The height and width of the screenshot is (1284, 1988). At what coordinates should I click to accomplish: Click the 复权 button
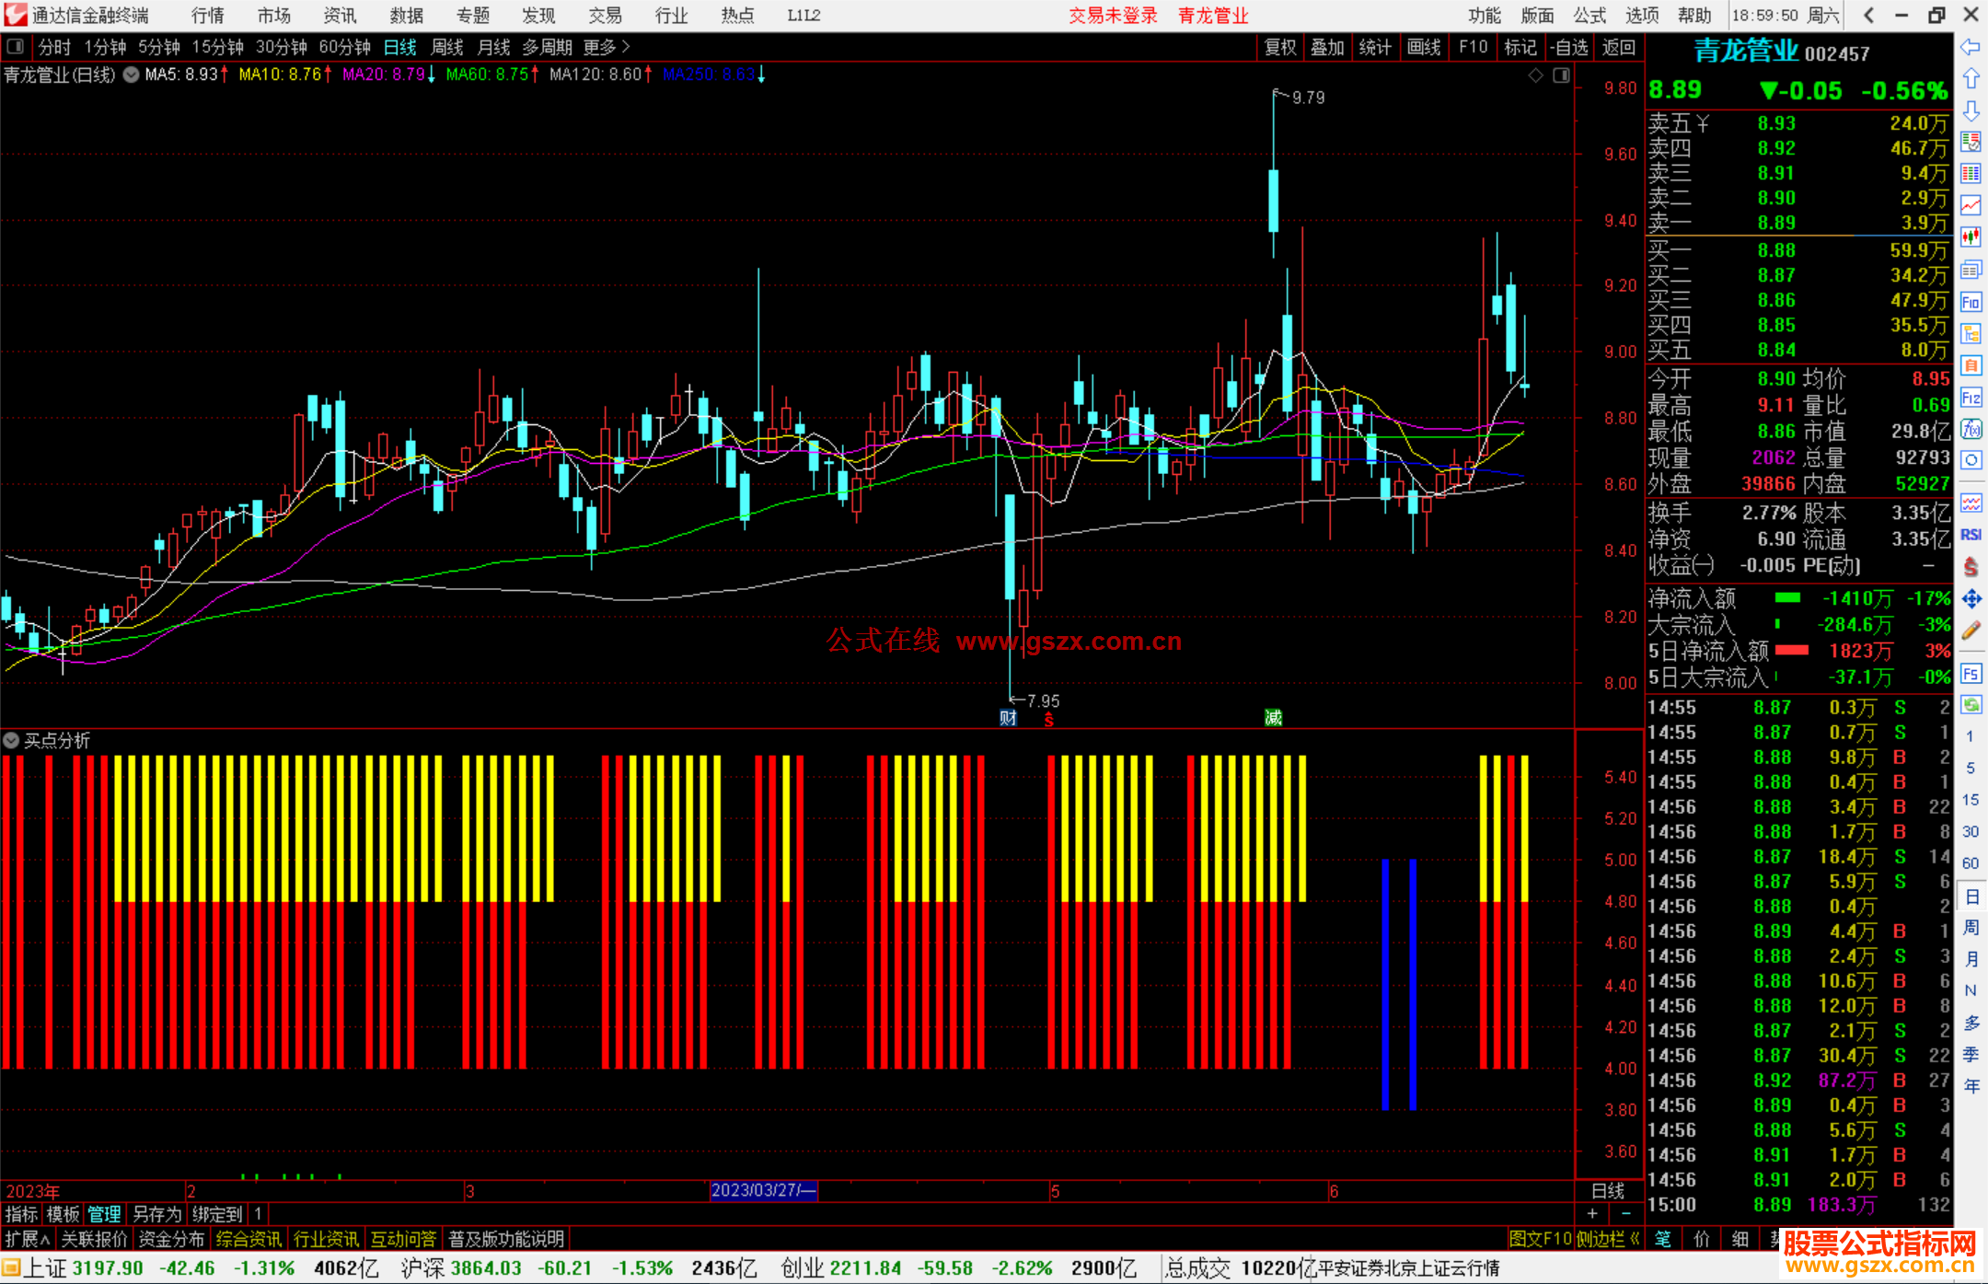[x=1279, y=47]
